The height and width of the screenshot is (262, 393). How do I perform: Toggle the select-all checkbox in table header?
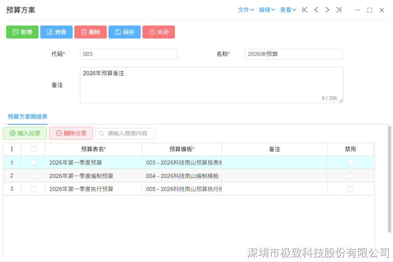33,149
